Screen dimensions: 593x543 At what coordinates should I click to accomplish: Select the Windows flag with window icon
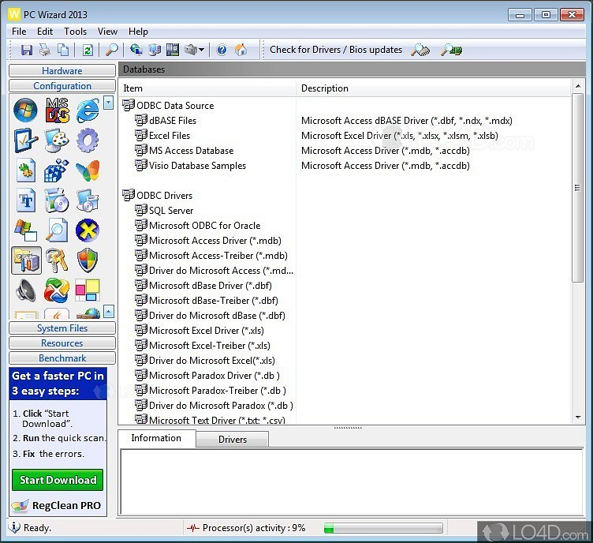coord(26,230)
